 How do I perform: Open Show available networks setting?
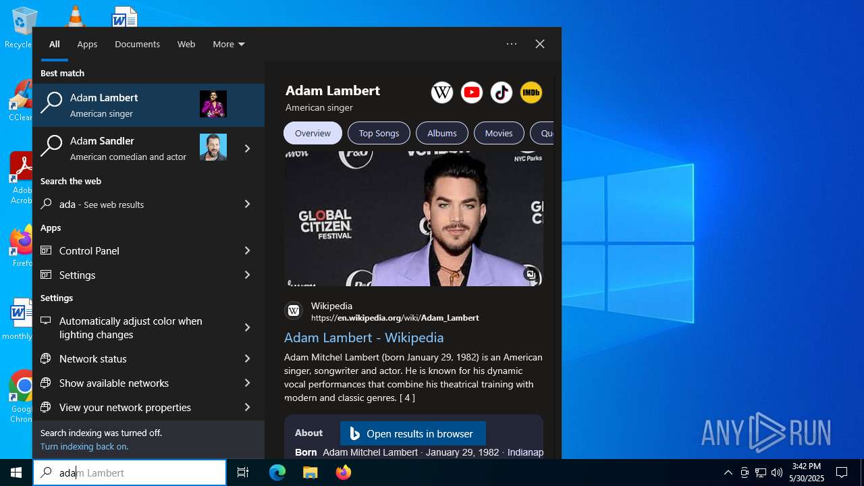click(131, 383)
